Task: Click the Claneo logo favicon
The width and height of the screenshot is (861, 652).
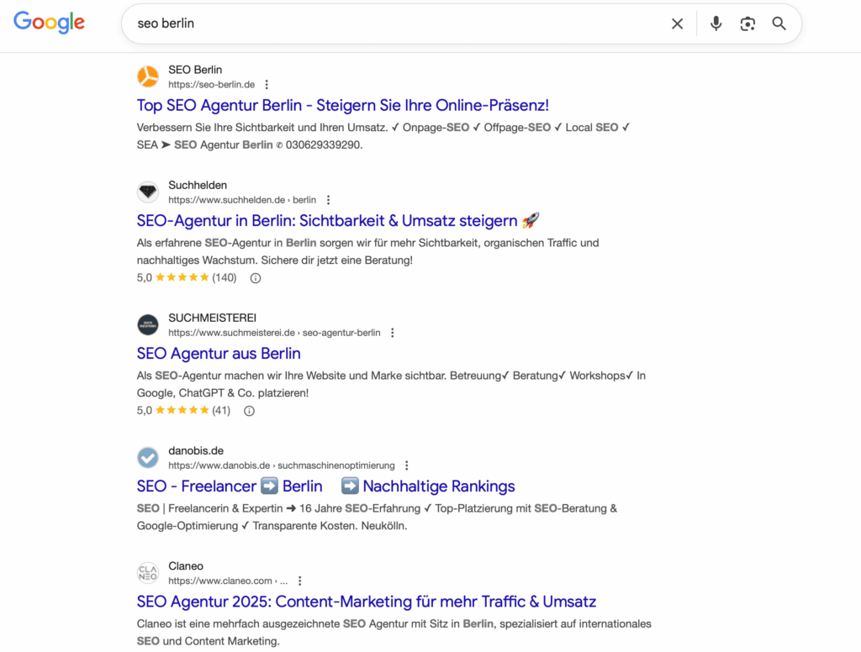Action: coord(147,572)
